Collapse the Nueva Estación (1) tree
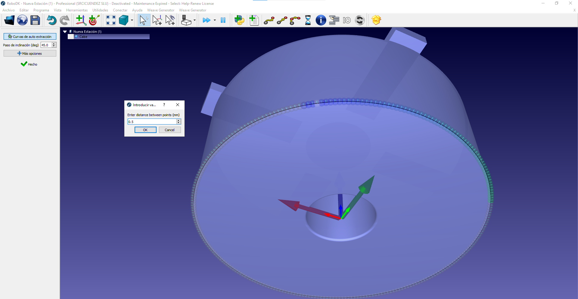Screen dimensions: 578x299 click(65, 32)
